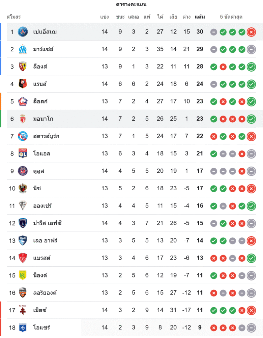Click the grey draw icon in Rennes's form

[x=213, y=84]
